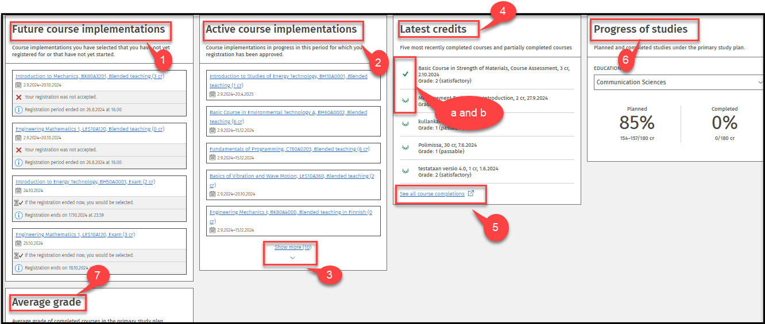
Task: Click info icon beside Registration ends on 18.10.2024
Action: coord(19,268)
